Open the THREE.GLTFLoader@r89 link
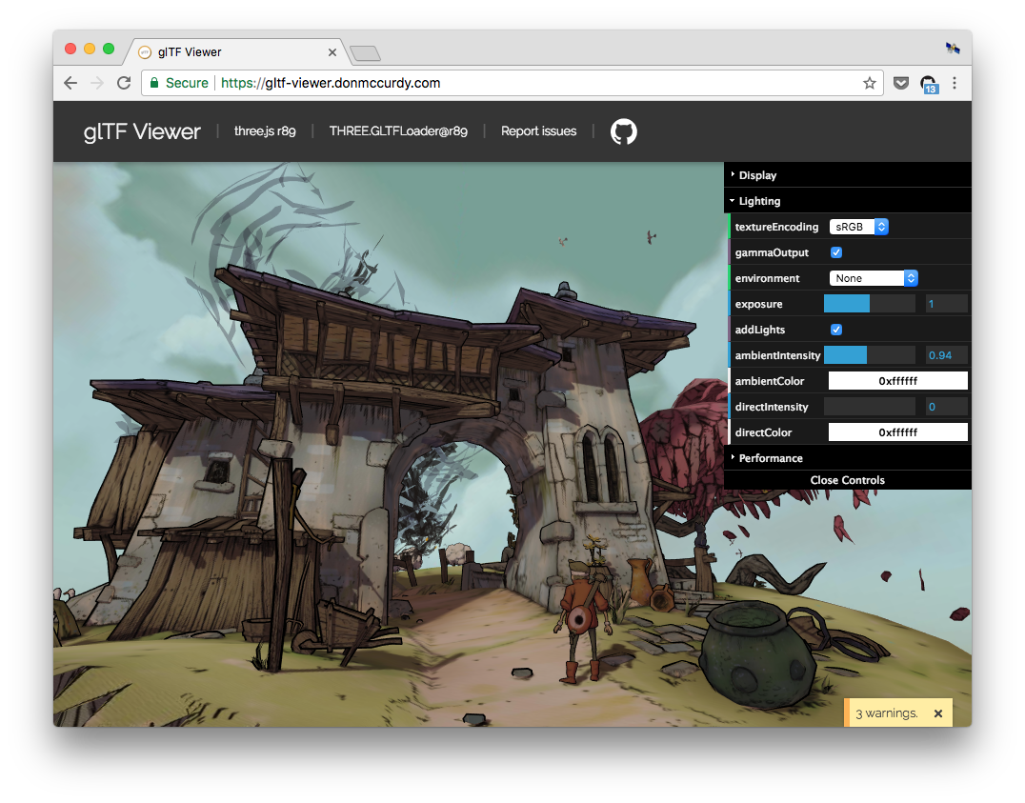 398,131
